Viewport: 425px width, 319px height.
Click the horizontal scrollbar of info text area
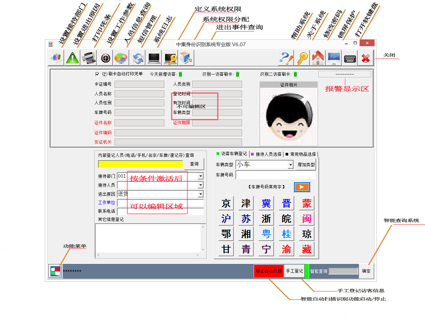coord(148,255)
